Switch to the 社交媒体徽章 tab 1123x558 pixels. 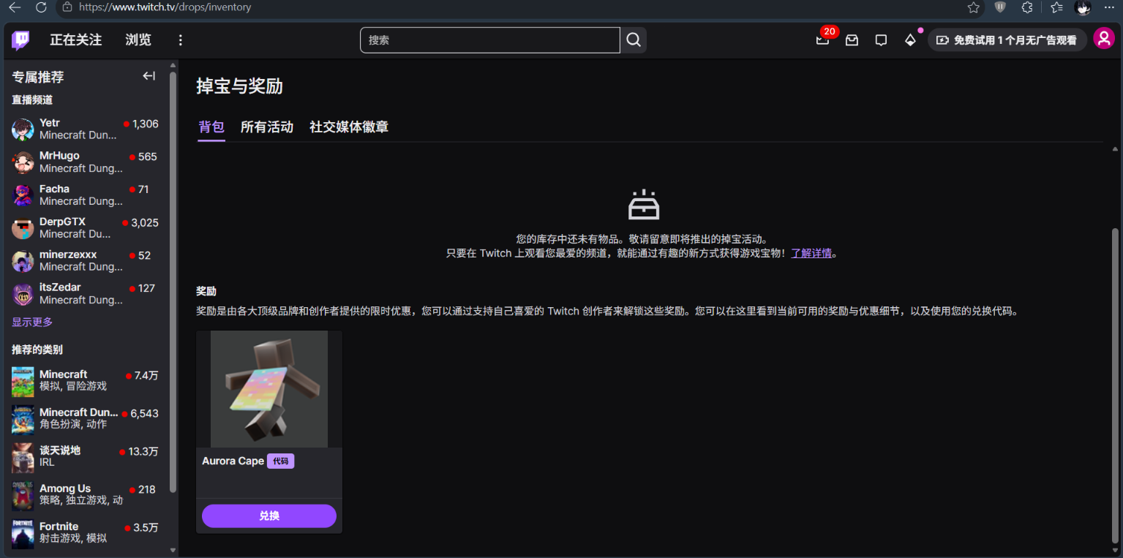[x=349, y=127]
